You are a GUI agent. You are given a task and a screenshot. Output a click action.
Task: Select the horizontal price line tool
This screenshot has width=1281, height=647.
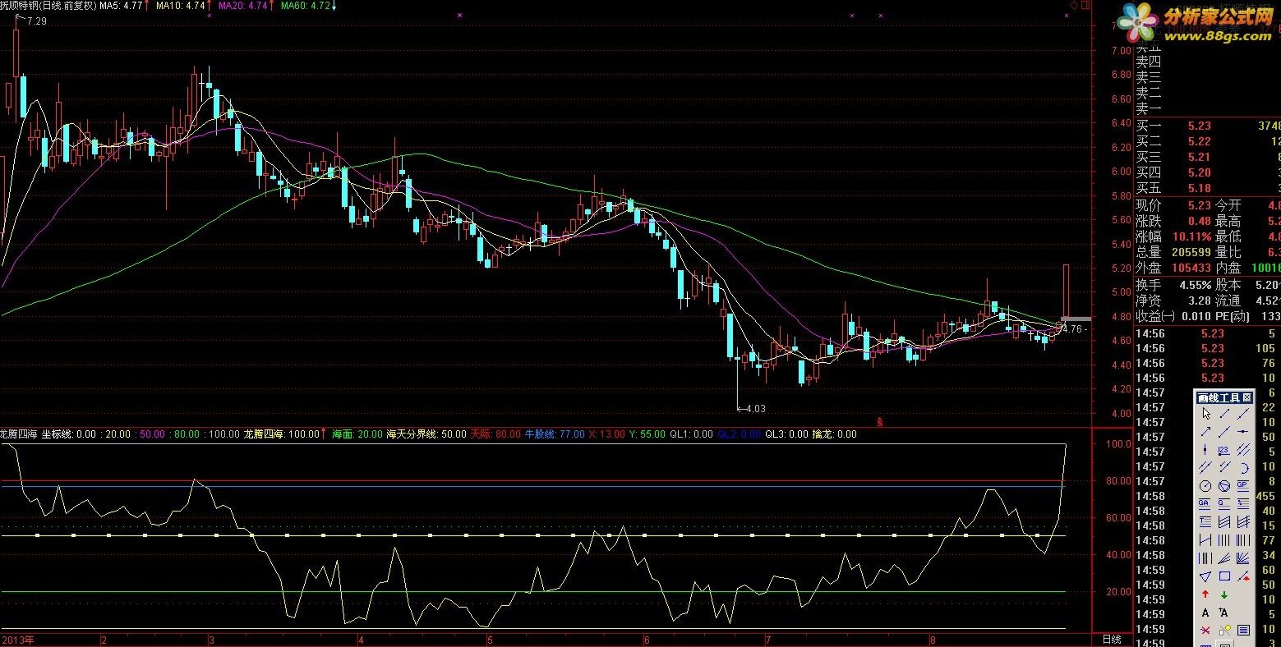coord(1243,431)
